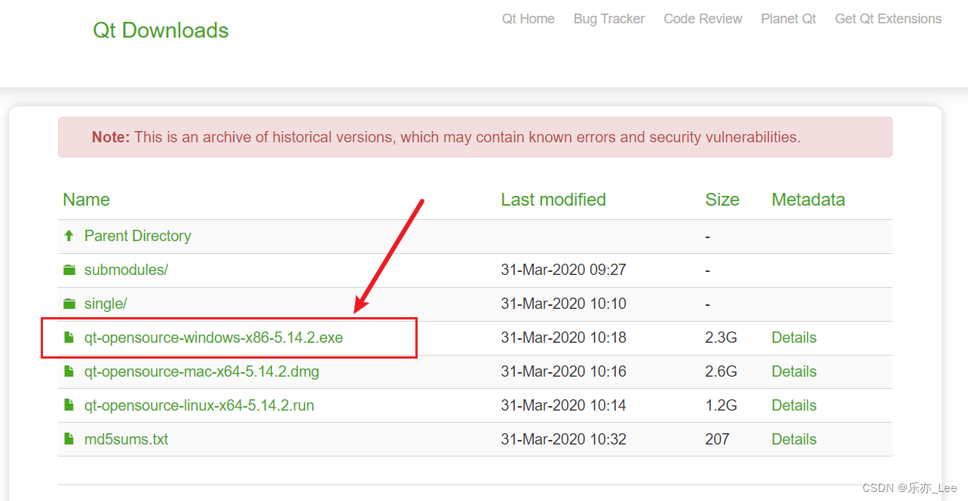Screen dimensions: 968x501
Task: Open the md5sums.txt file link
Action: tap(126, 439)
